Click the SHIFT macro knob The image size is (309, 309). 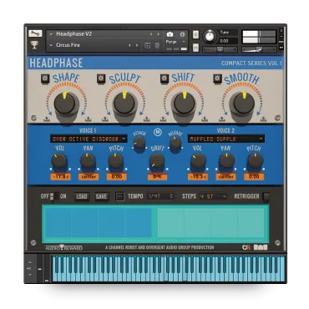pos(184,104)
